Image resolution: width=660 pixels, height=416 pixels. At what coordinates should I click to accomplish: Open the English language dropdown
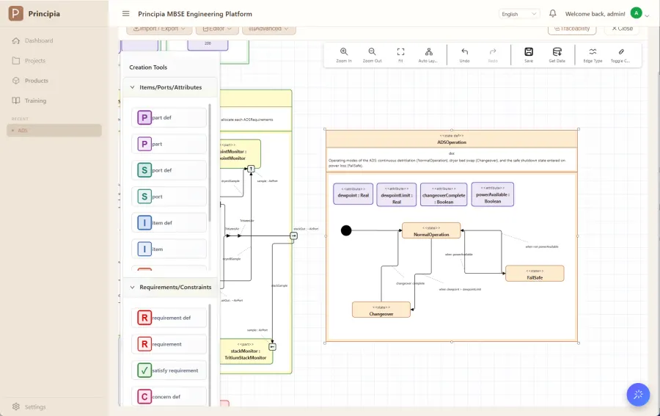click(519, 14)
